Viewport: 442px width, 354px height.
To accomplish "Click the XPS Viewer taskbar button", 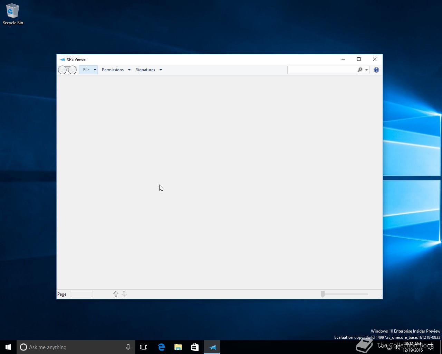I will click(x=212, y=347).
